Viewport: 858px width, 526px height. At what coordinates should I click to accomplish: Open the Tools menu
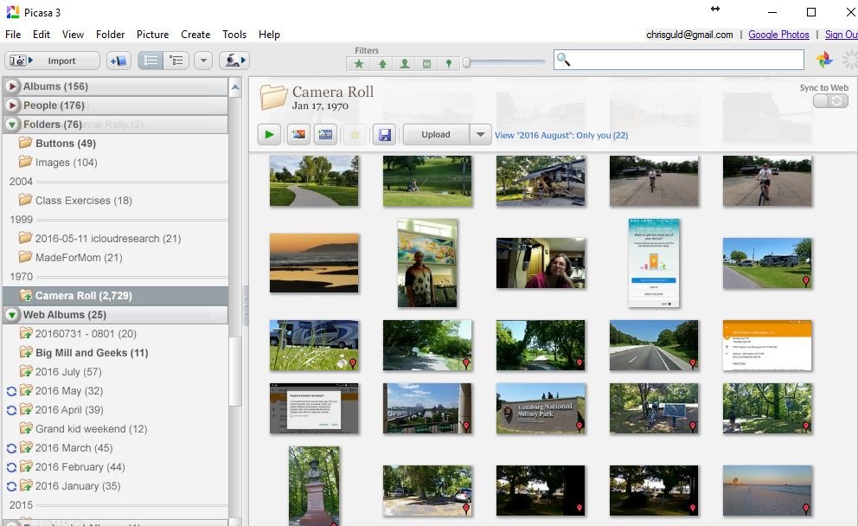(x=234, y=35)
